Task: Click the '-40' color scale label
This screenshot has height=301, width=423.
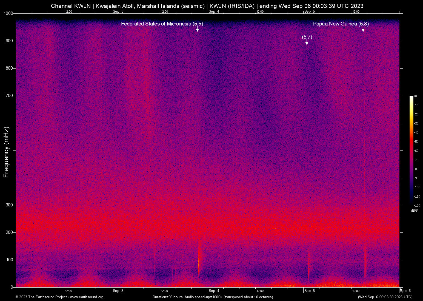Action: (416, 133)
